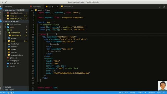Expand the node_modules folder
Image resolution: width=167 pixels, height=94 pixels.
5,24
